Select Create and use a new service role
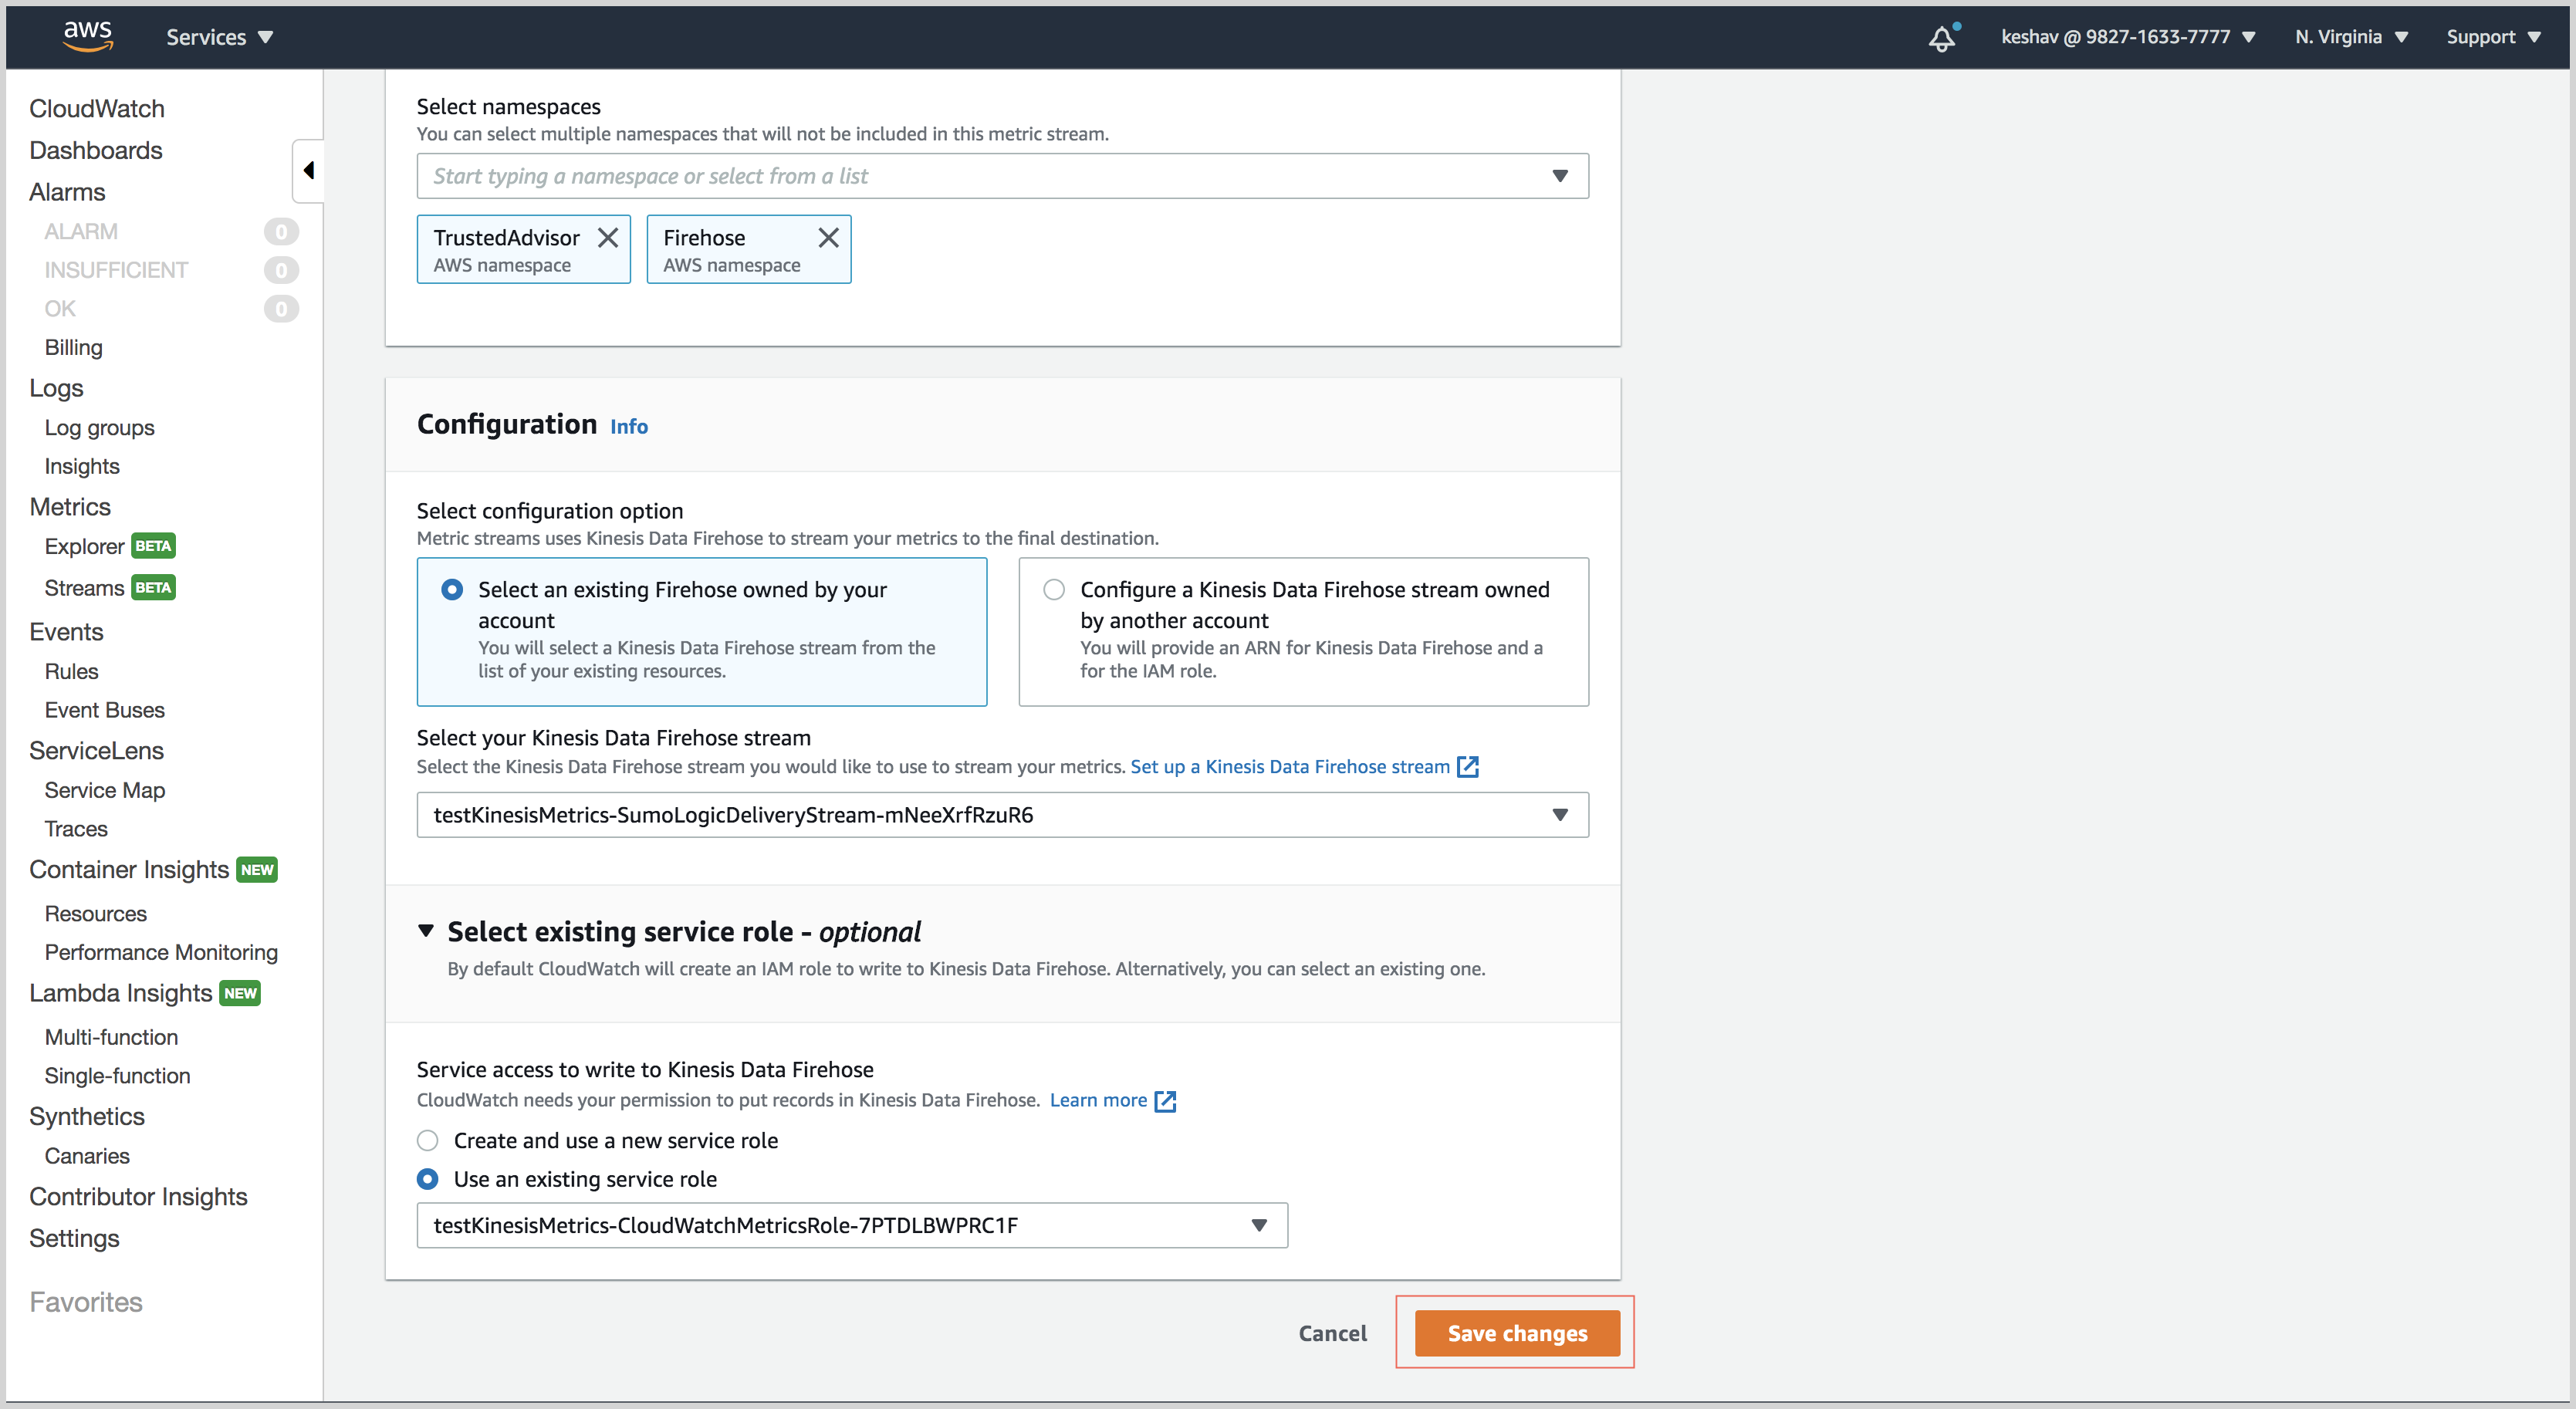 pos(428,1141)
